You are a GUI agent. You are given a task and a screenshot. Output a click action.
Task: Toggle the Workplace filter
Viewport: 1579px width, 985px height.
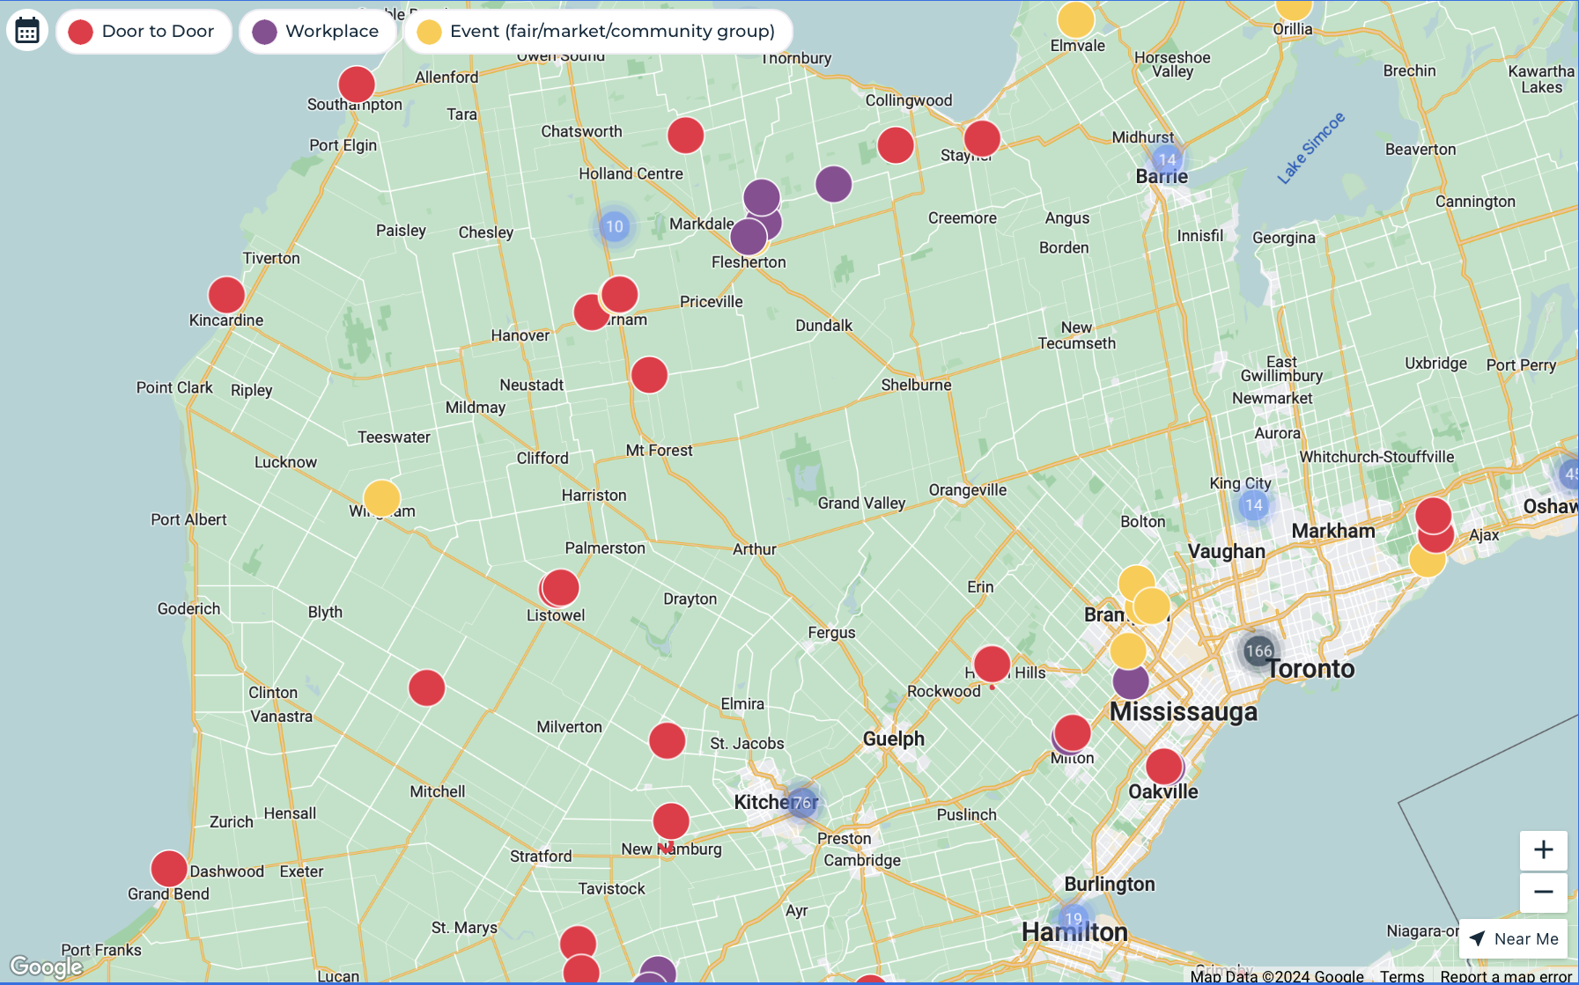(316, 32)
